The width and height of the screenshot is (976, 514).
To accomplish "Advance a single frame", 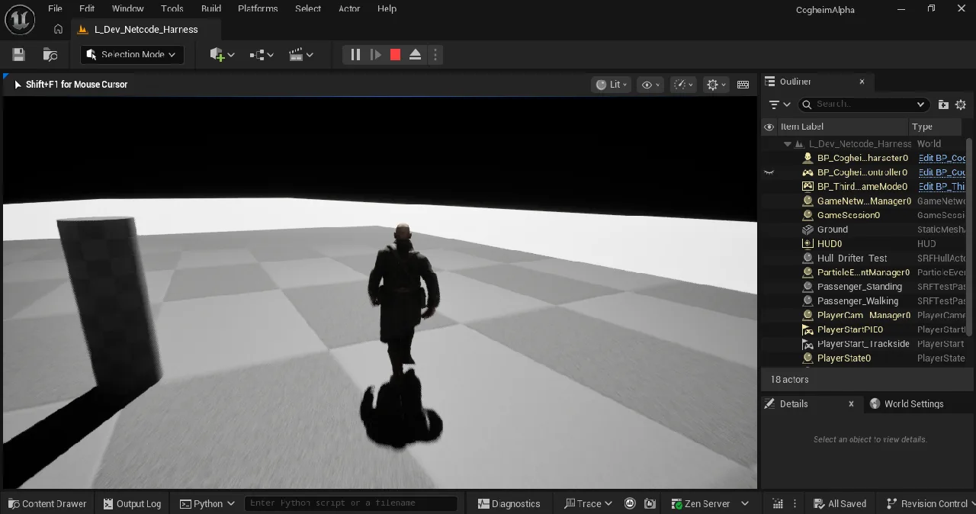I will click(x=375, y=54).
